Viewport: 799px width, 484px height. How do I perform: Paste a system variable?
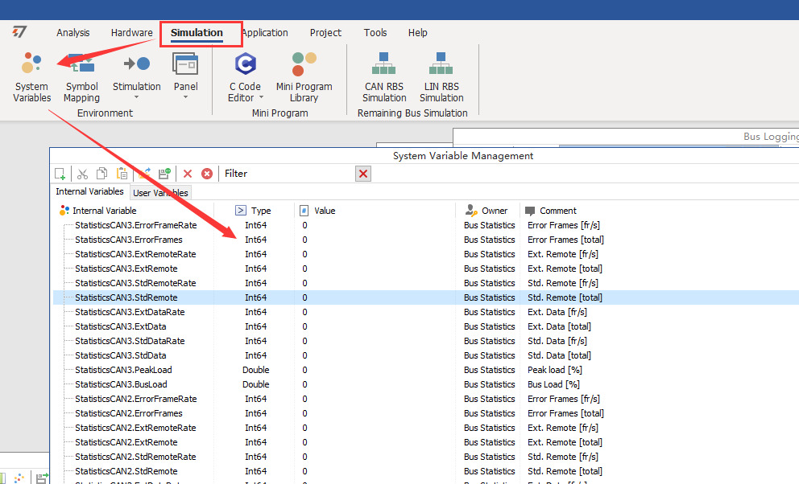[x=122, y=173]
